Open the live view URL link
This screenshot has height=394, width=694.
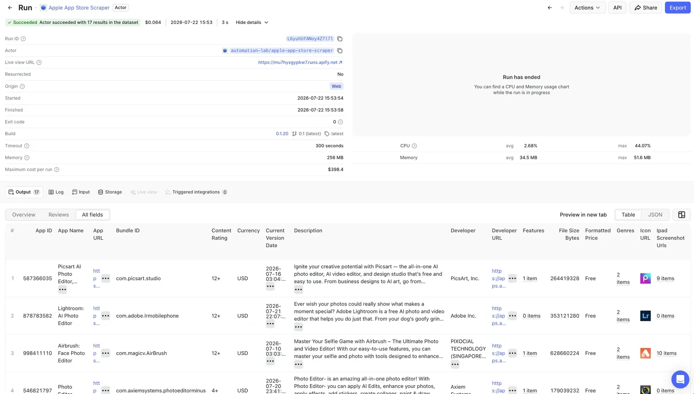coord(300,62)
